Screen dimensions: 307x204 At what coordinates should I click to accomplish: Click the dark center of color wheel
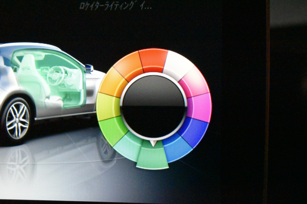coord(153,106)
